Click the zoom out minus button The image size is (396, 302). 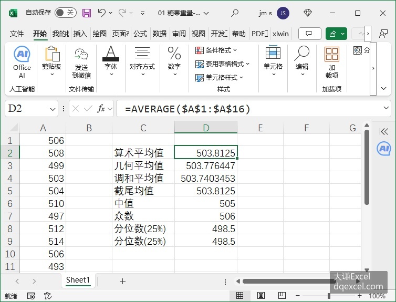[x=297, y=295]
